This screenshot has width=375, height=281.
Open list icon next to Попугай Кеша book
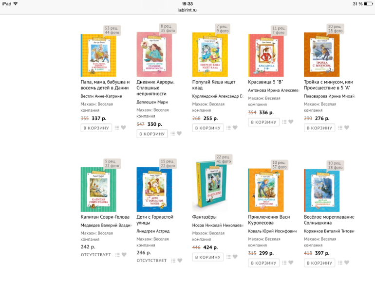tap(228, 128)
